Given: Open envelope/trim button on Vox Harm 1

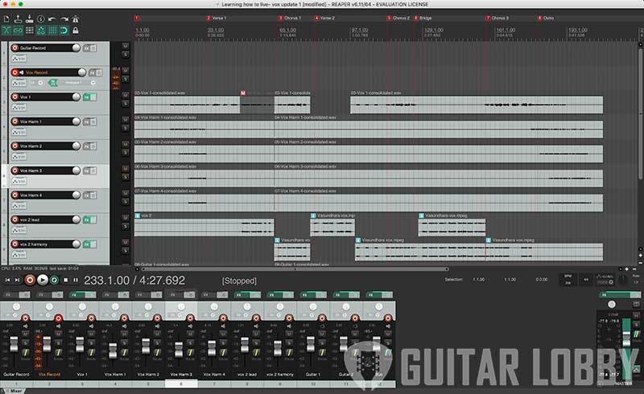Looking at the screenshot, I should (19, 132).
